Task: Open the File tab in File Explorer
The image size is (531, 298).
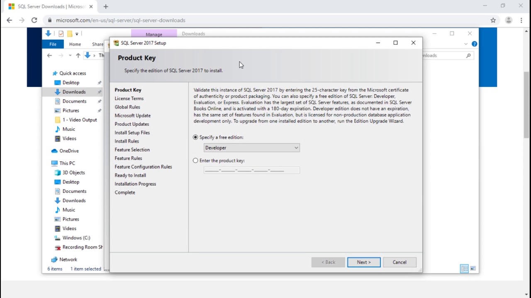Action: (x=53, y=44)
